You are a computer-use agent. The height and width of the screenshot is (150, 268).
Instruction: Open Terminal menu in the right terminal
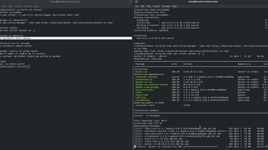tap(166, 6)
